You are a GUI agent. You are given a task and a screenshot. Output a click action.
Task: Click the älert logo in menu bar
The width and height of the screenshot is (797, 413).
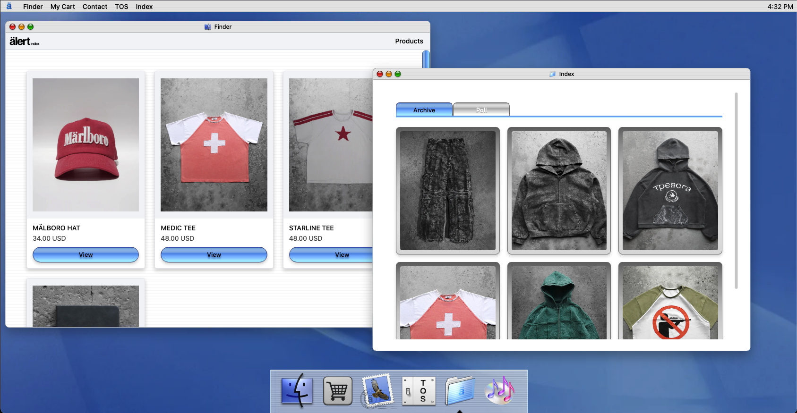point(9,6)
